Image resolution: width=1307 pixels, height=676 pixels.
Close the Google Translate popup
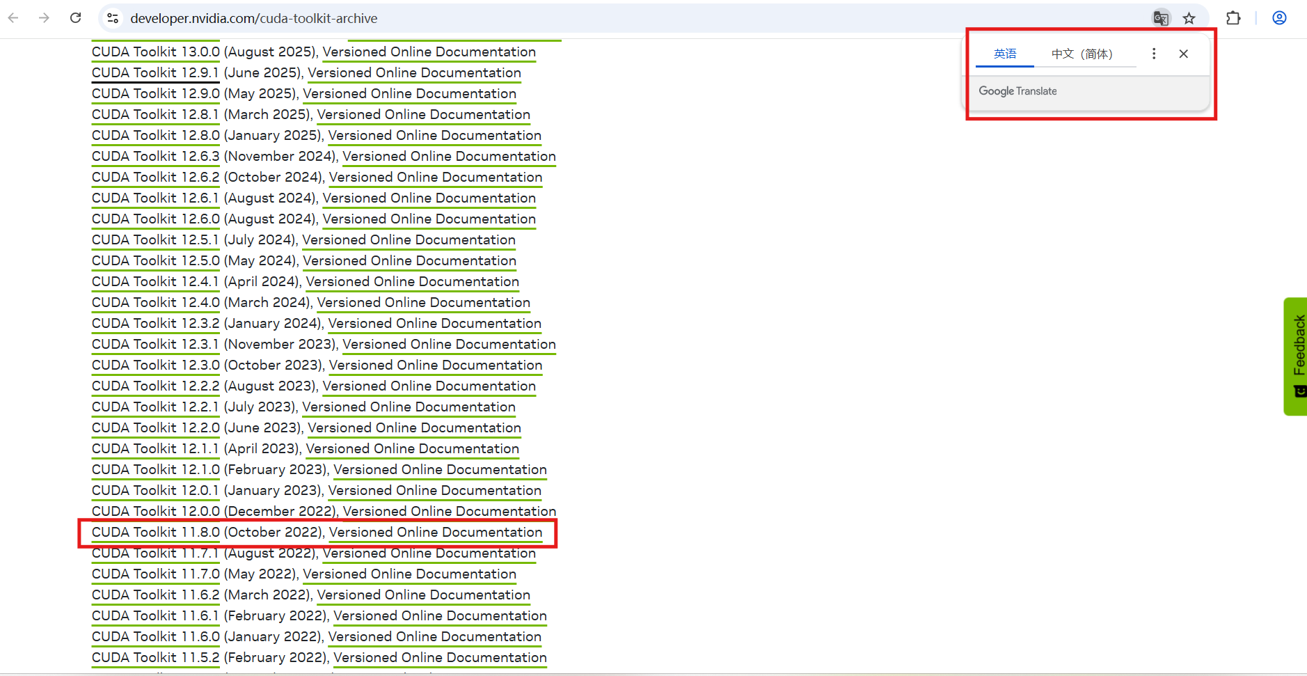tap(1184, 54)
